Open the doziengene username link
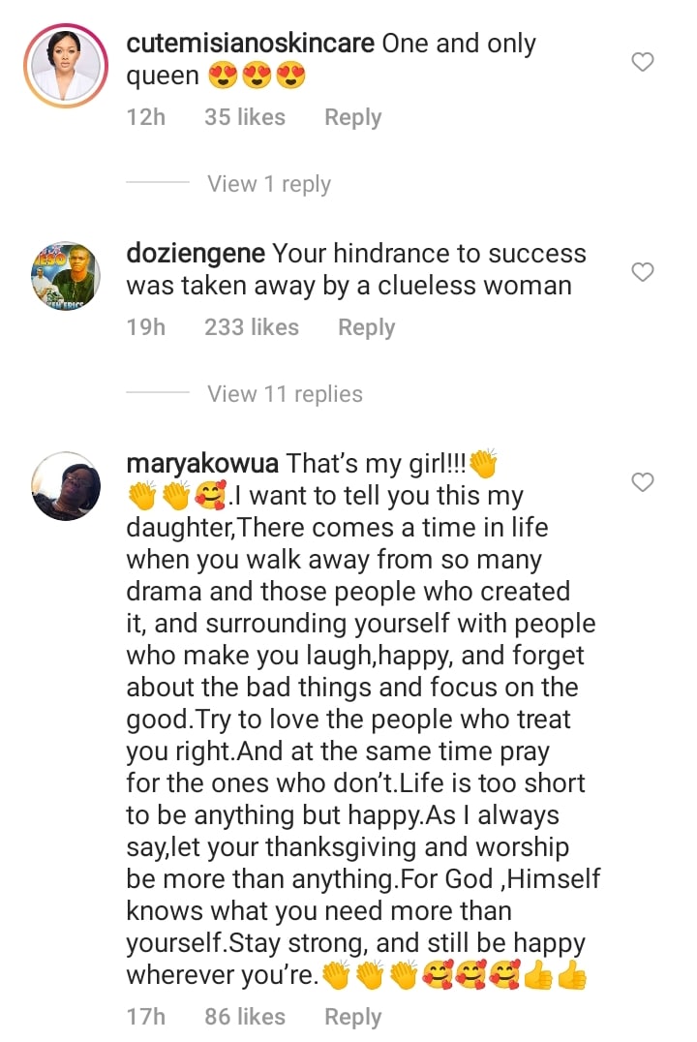Viewport: 697px width, 1042px height. click(197, 254)
